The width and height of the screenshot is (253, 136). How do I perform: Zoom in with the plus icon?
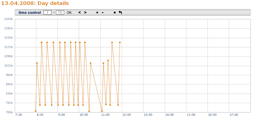97,13
